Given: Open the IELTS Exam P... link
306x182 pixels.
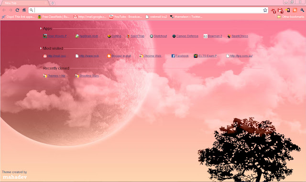Looking at the screenshot, I should click(208, 56).
